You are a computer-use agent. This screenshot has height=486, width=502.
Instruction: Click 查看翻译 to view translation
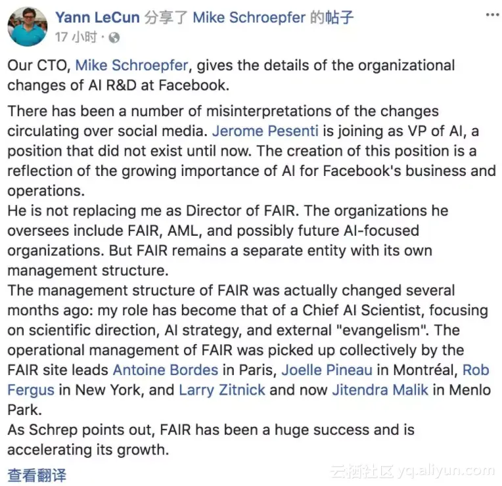pyautogui.click(x=37, y=474)
